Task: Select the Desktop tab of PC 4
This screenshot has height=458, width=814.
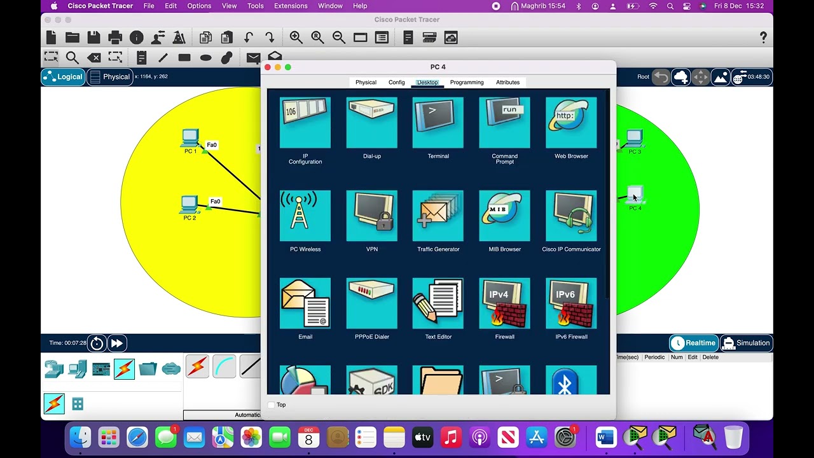Action: [427, 82]
